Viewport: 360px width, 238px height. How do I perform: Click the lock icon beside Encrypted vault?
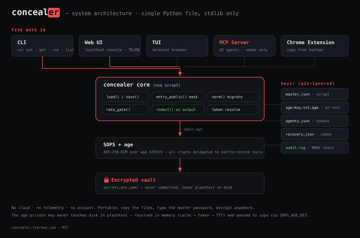click(x=106, y=180)
